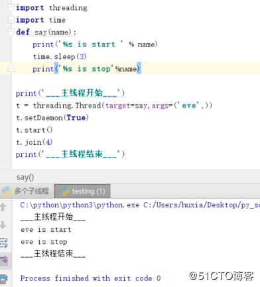Click the 'import time' code line
The height and width of the screenshot is (287, 260).
(x=40, y=20)
